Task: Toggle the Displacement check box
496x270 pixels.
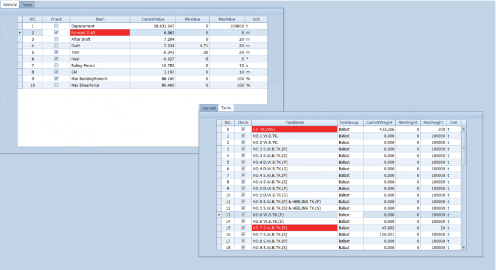Action: (x=56, y=26)
